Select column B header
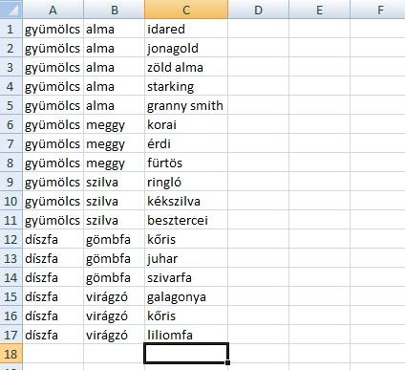 coord(115,10)
